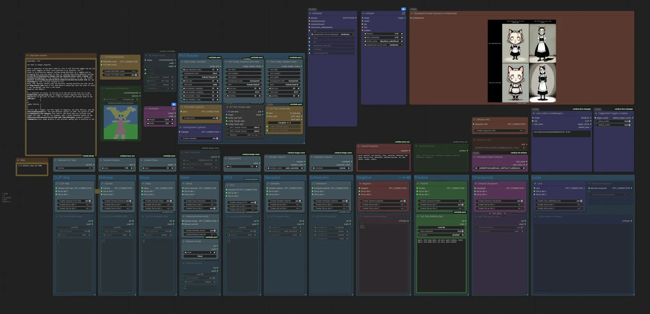
Task: Click the Plot Render group title
Action: [x=188, y=55]
